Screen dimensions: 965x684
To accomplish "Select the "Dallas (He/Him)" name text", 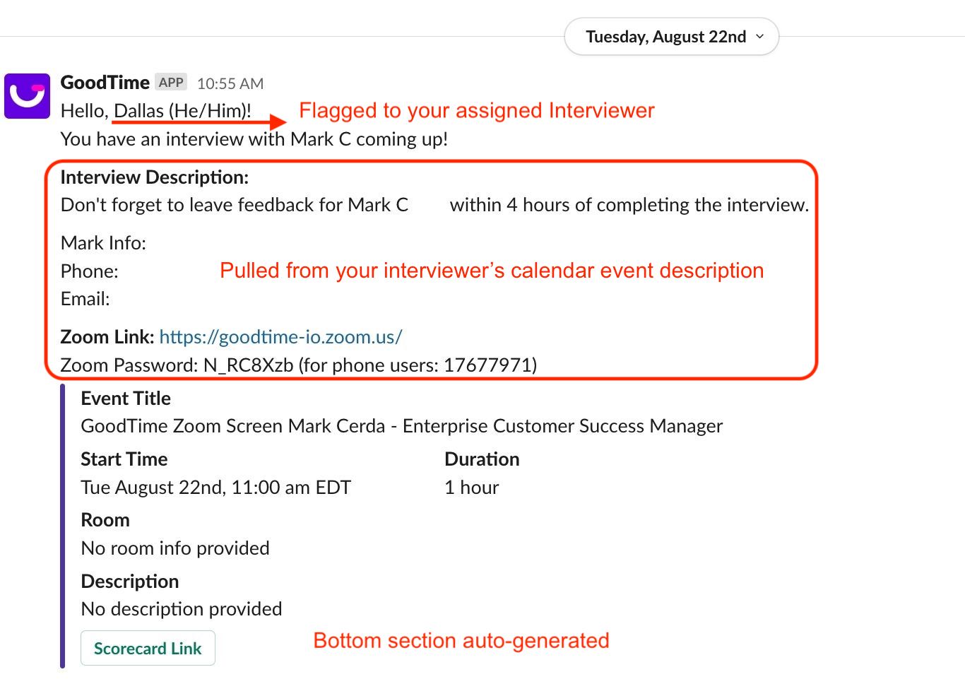I will pos(181,111).
